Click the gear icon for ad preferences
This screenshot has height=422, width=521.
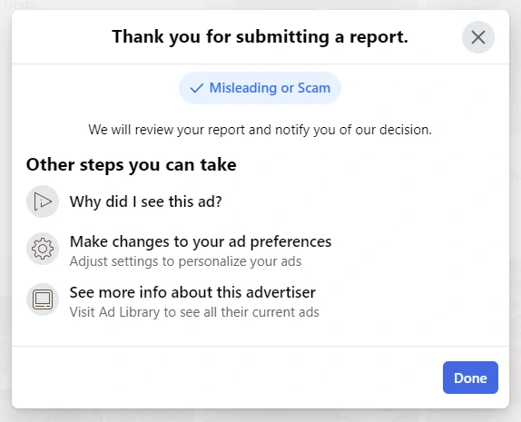[x=43, y=249]
